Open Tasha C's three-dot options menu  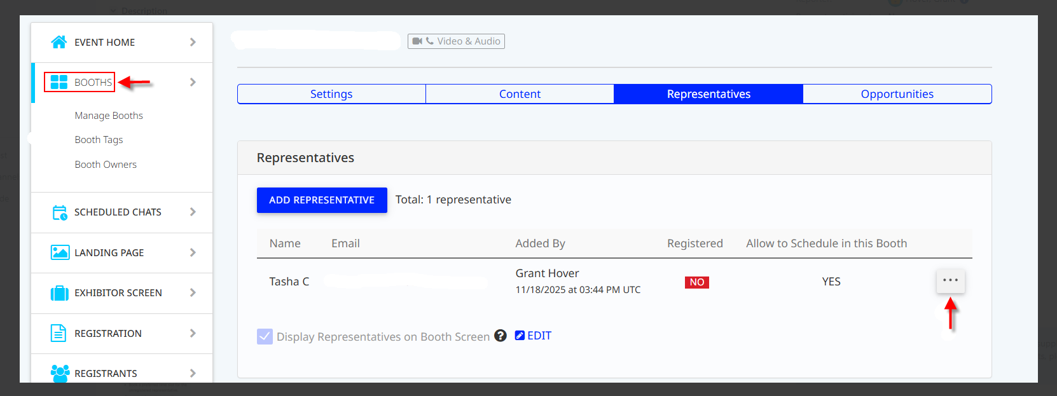point(950,280)
